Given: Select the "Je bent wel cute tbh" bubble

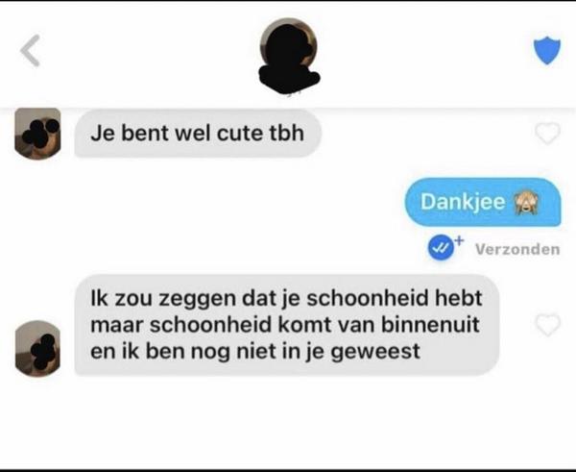Looking at the screenshot, I should pos(198,134).
